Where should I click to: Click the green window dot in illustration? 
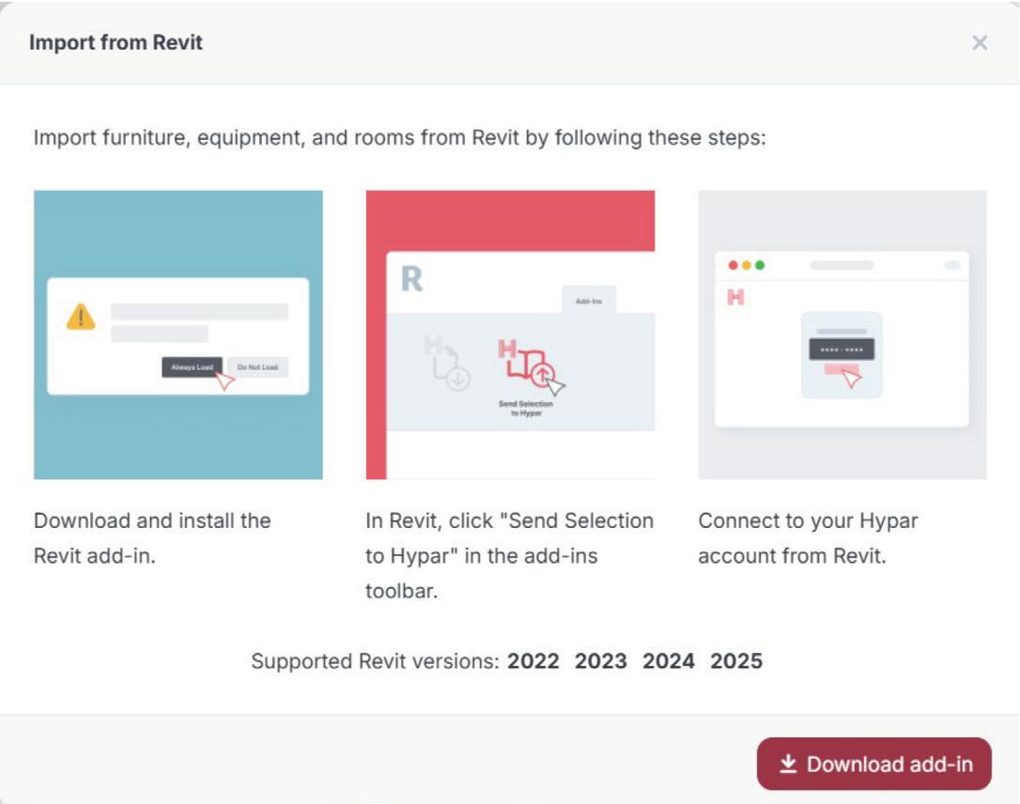tap(760, 266)
